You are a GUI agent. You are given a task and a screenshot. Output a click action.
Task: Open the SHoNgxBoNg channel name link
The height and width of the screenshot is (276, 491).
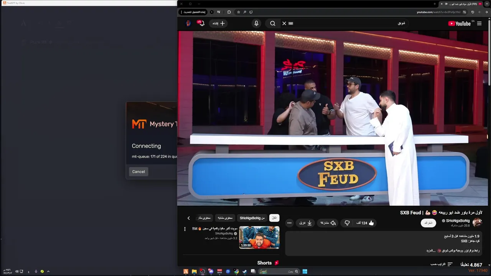(458, 221)
